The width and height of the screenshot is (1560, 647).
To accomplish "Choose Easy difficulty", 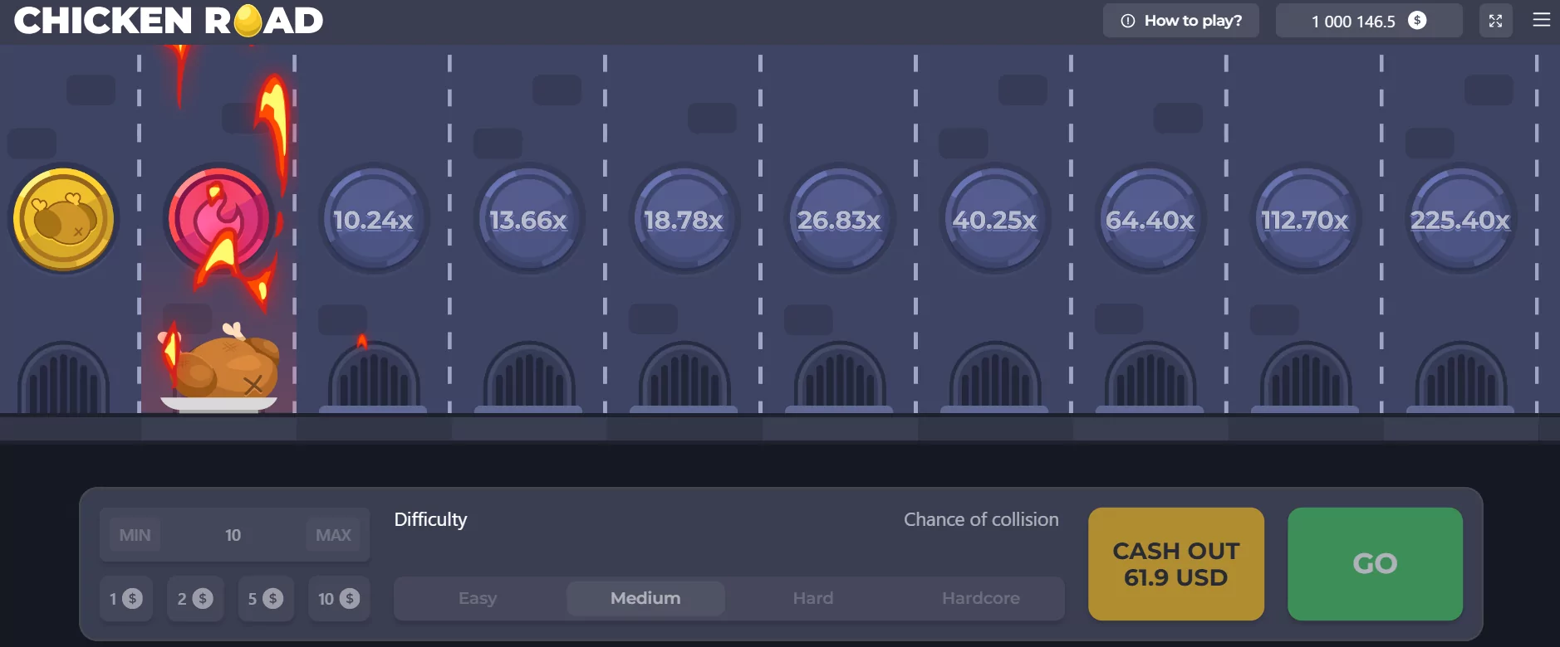I will coord(478,598).
